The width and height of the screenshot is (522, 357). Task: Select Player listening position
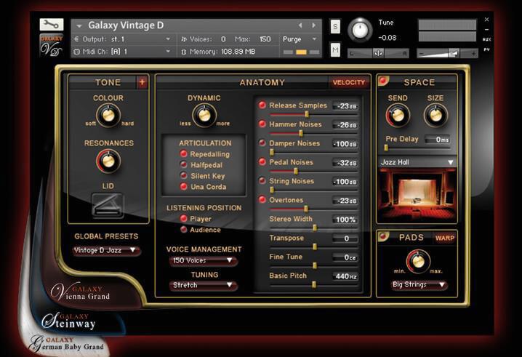(183, 218)
